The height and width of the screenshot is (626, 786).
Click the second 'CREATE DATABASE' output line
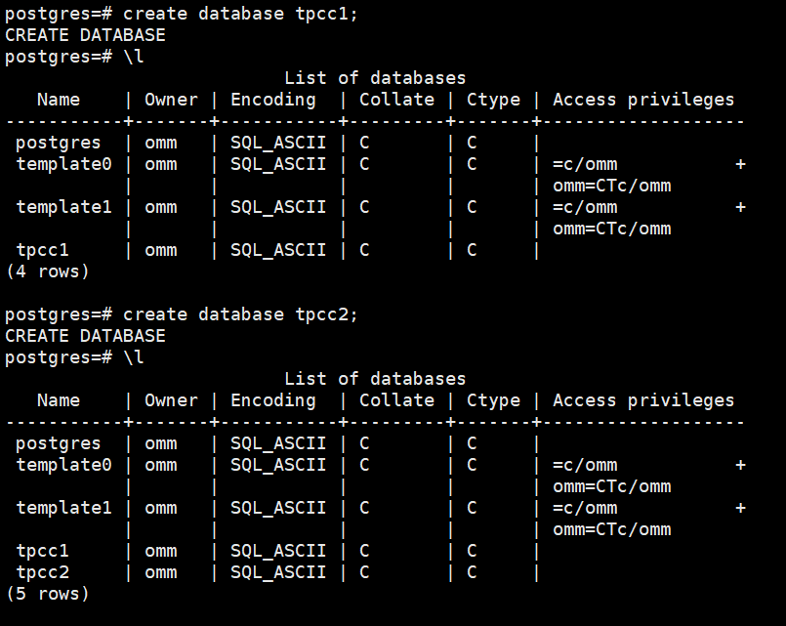point(85,336)
